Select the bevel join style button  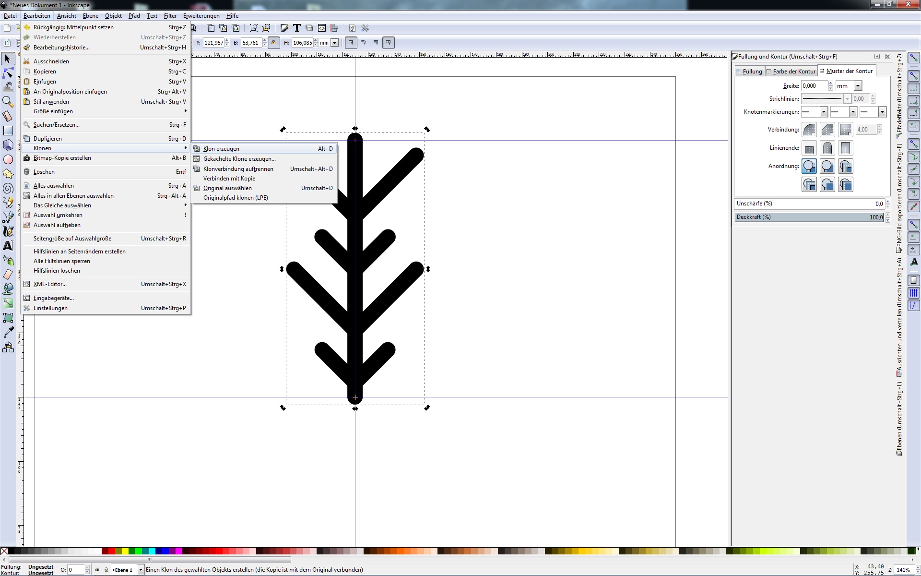coord(827,130)
